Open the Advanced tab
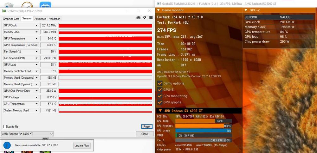Screen dimensions: 317x153 pos(40,19)
